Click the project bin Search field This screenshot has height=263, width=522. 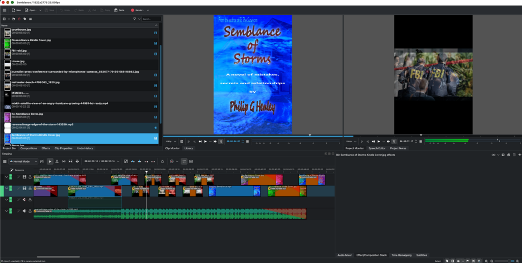(x=151, y=19)
